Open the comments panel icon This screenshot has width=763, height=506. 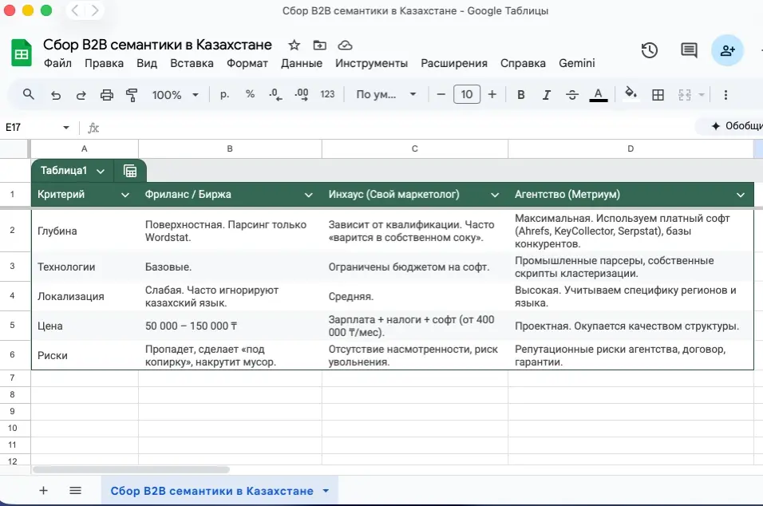689,50
